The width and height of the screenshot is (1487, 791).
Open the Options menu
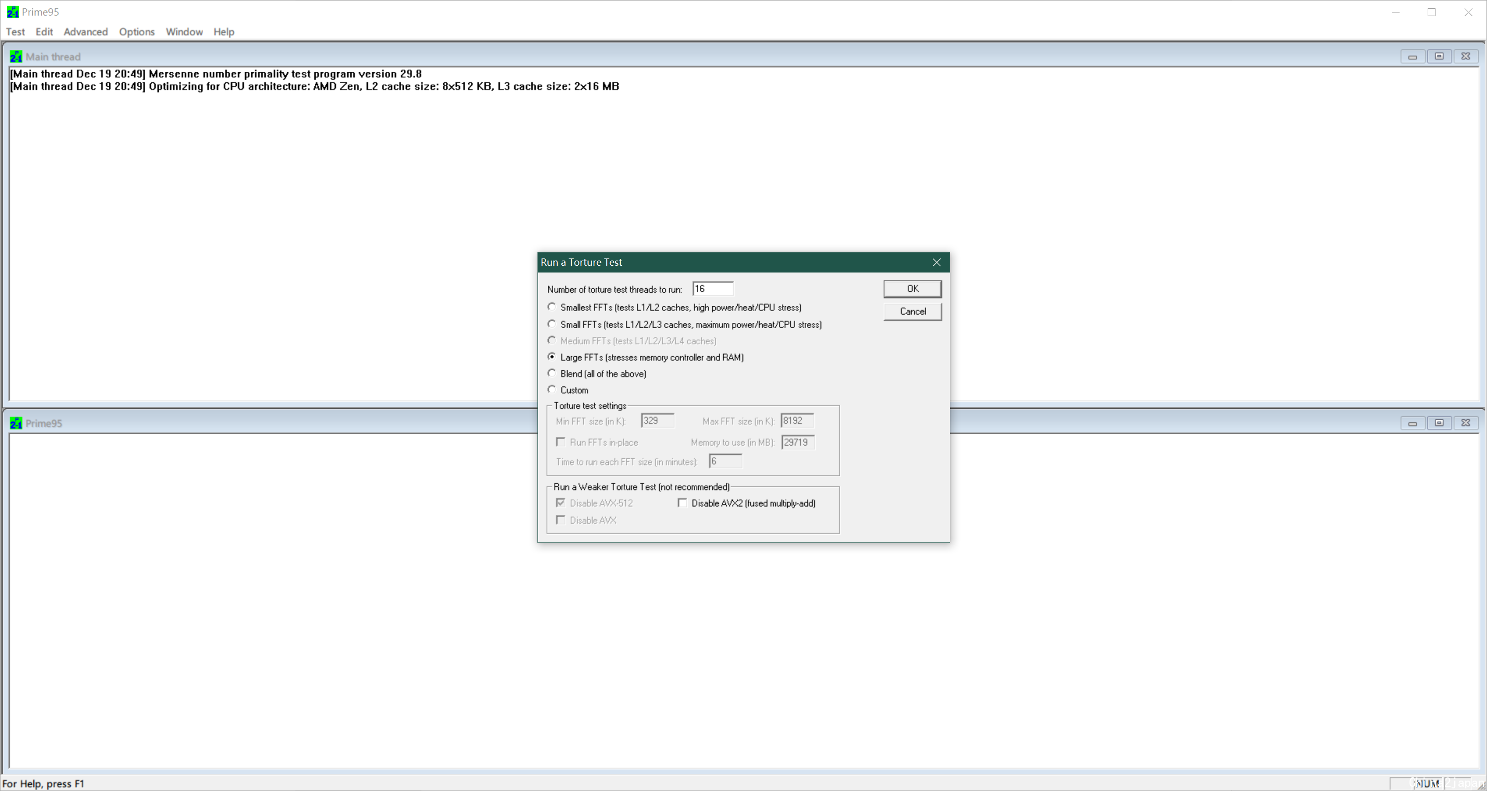point(137,32)
